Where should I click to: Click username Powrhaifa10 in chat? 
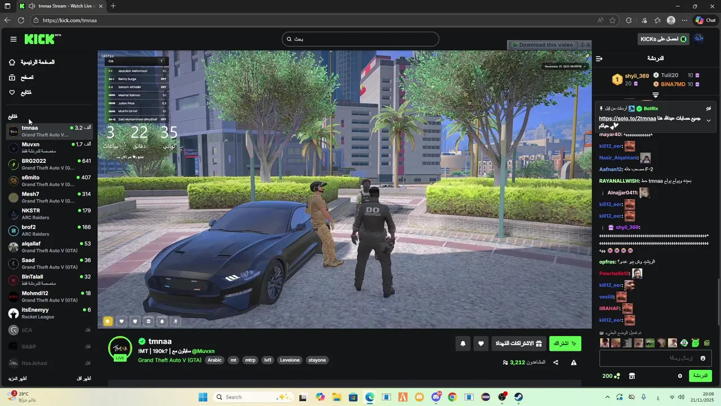(615, 273)
